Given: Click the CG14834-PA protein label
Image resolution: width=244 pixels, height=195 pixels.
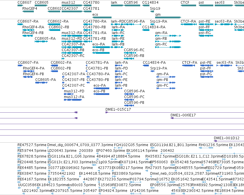Looking at the screenshot, I should pyautogui.click(x=154, y=63).
